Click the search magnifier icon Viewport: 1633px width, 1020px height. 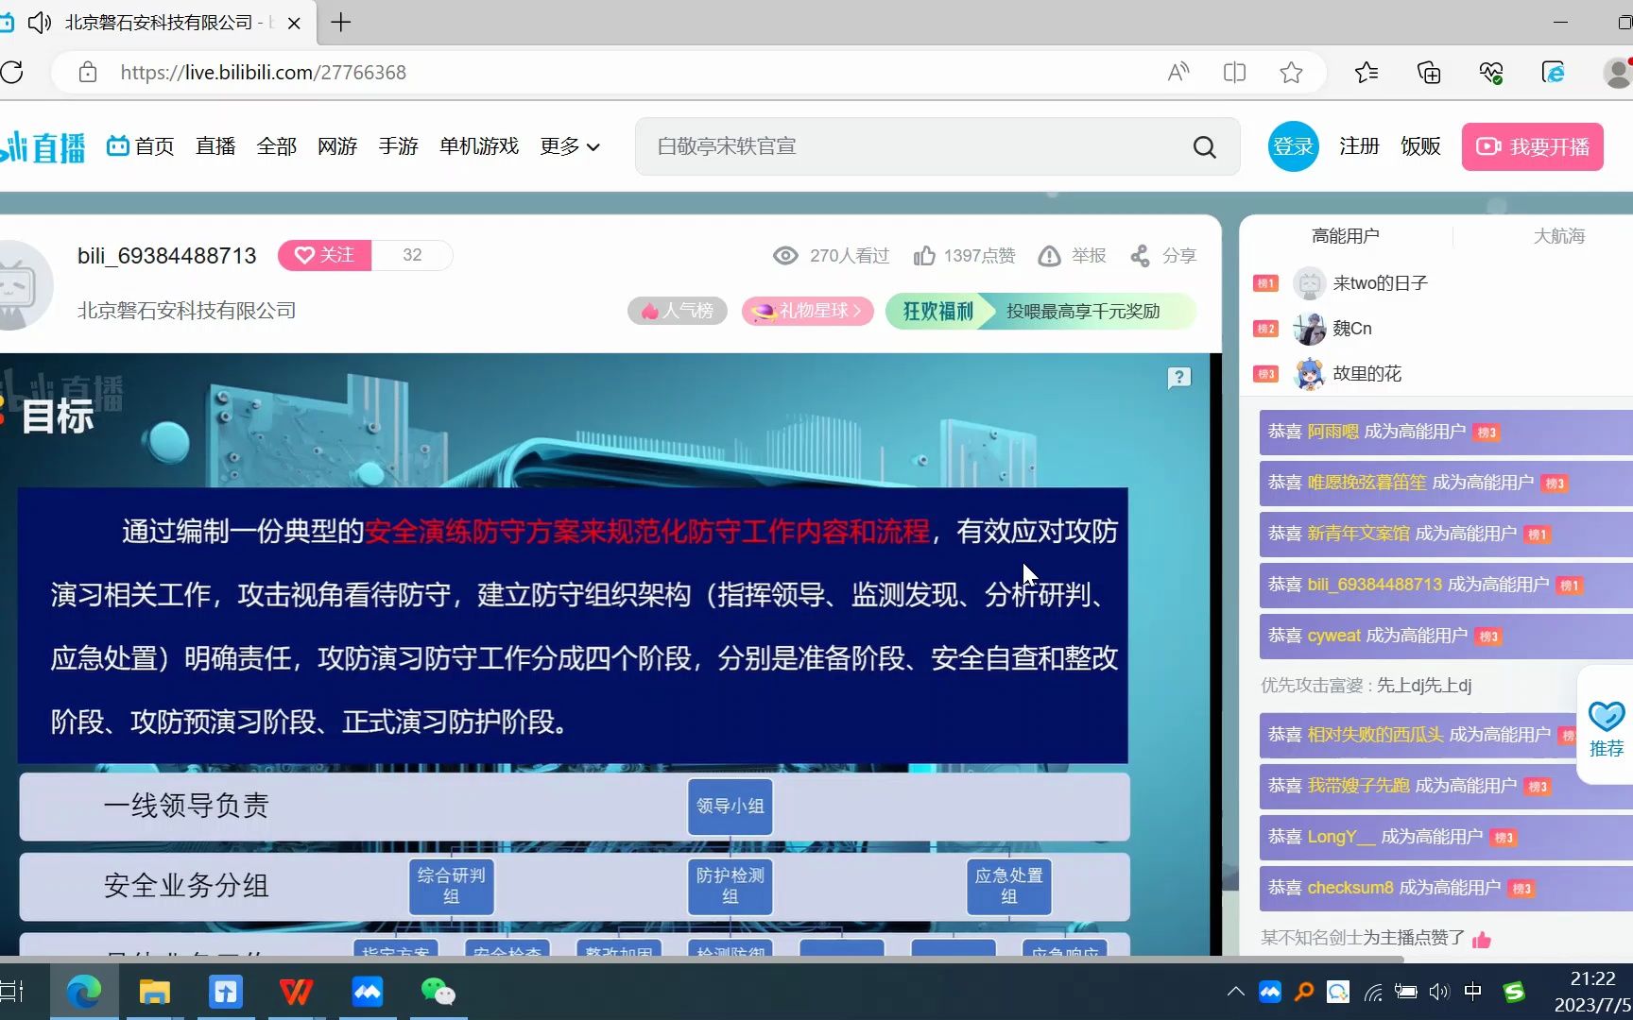point(1204,146)
